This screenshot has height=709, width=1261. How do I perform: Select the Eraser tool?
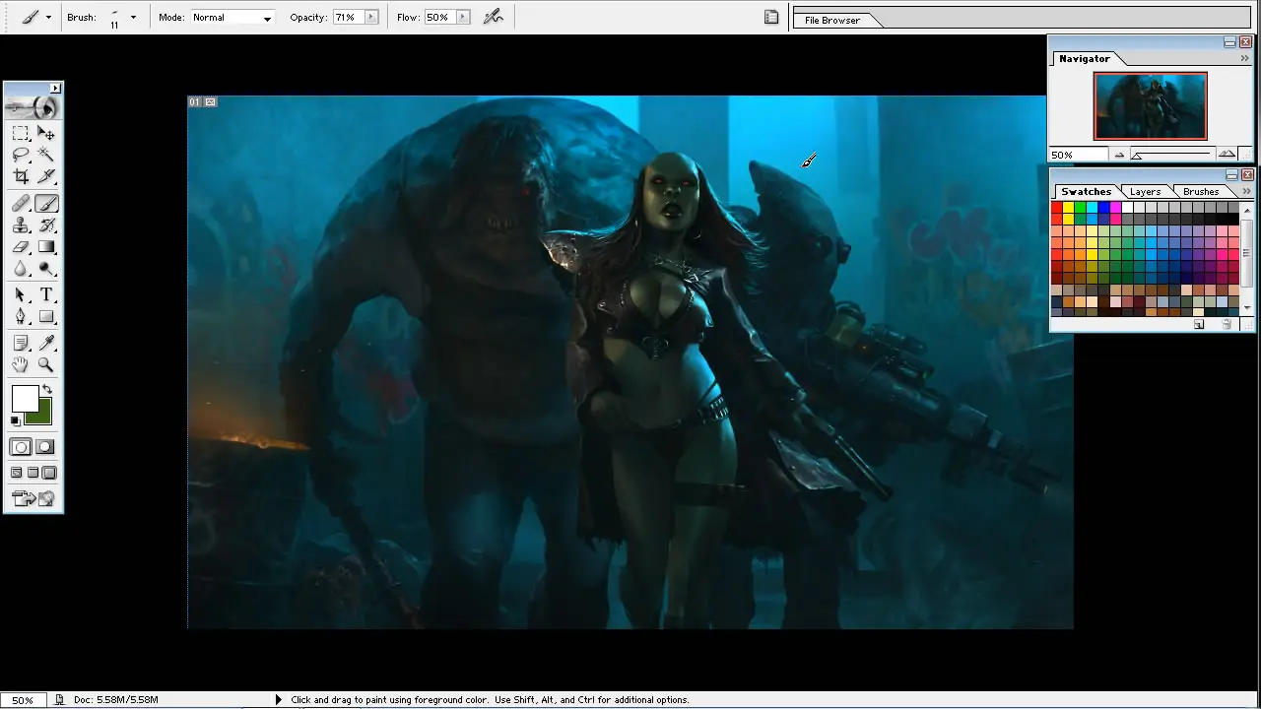(x=21, y=247)
